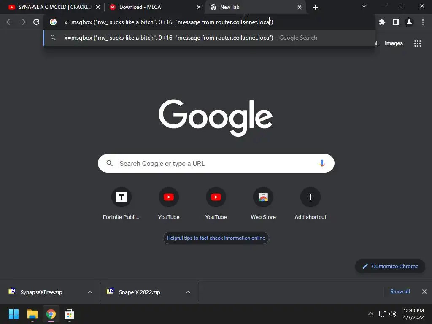Open File Explorer from taskbar
This screenshot has width=432, height=324.
[32, 314]
